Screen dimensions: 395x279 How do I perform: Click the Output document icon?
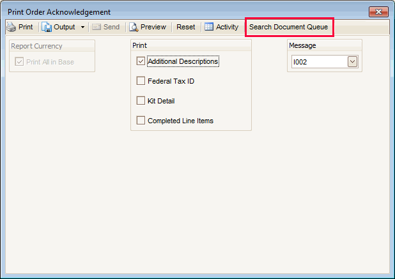point(47,27)
